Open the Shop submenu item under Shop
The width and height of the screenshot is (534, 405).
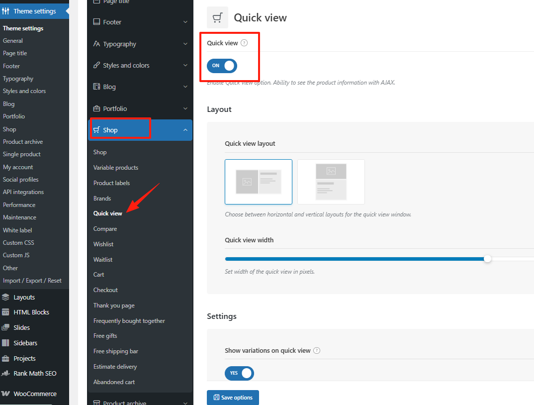100,152
